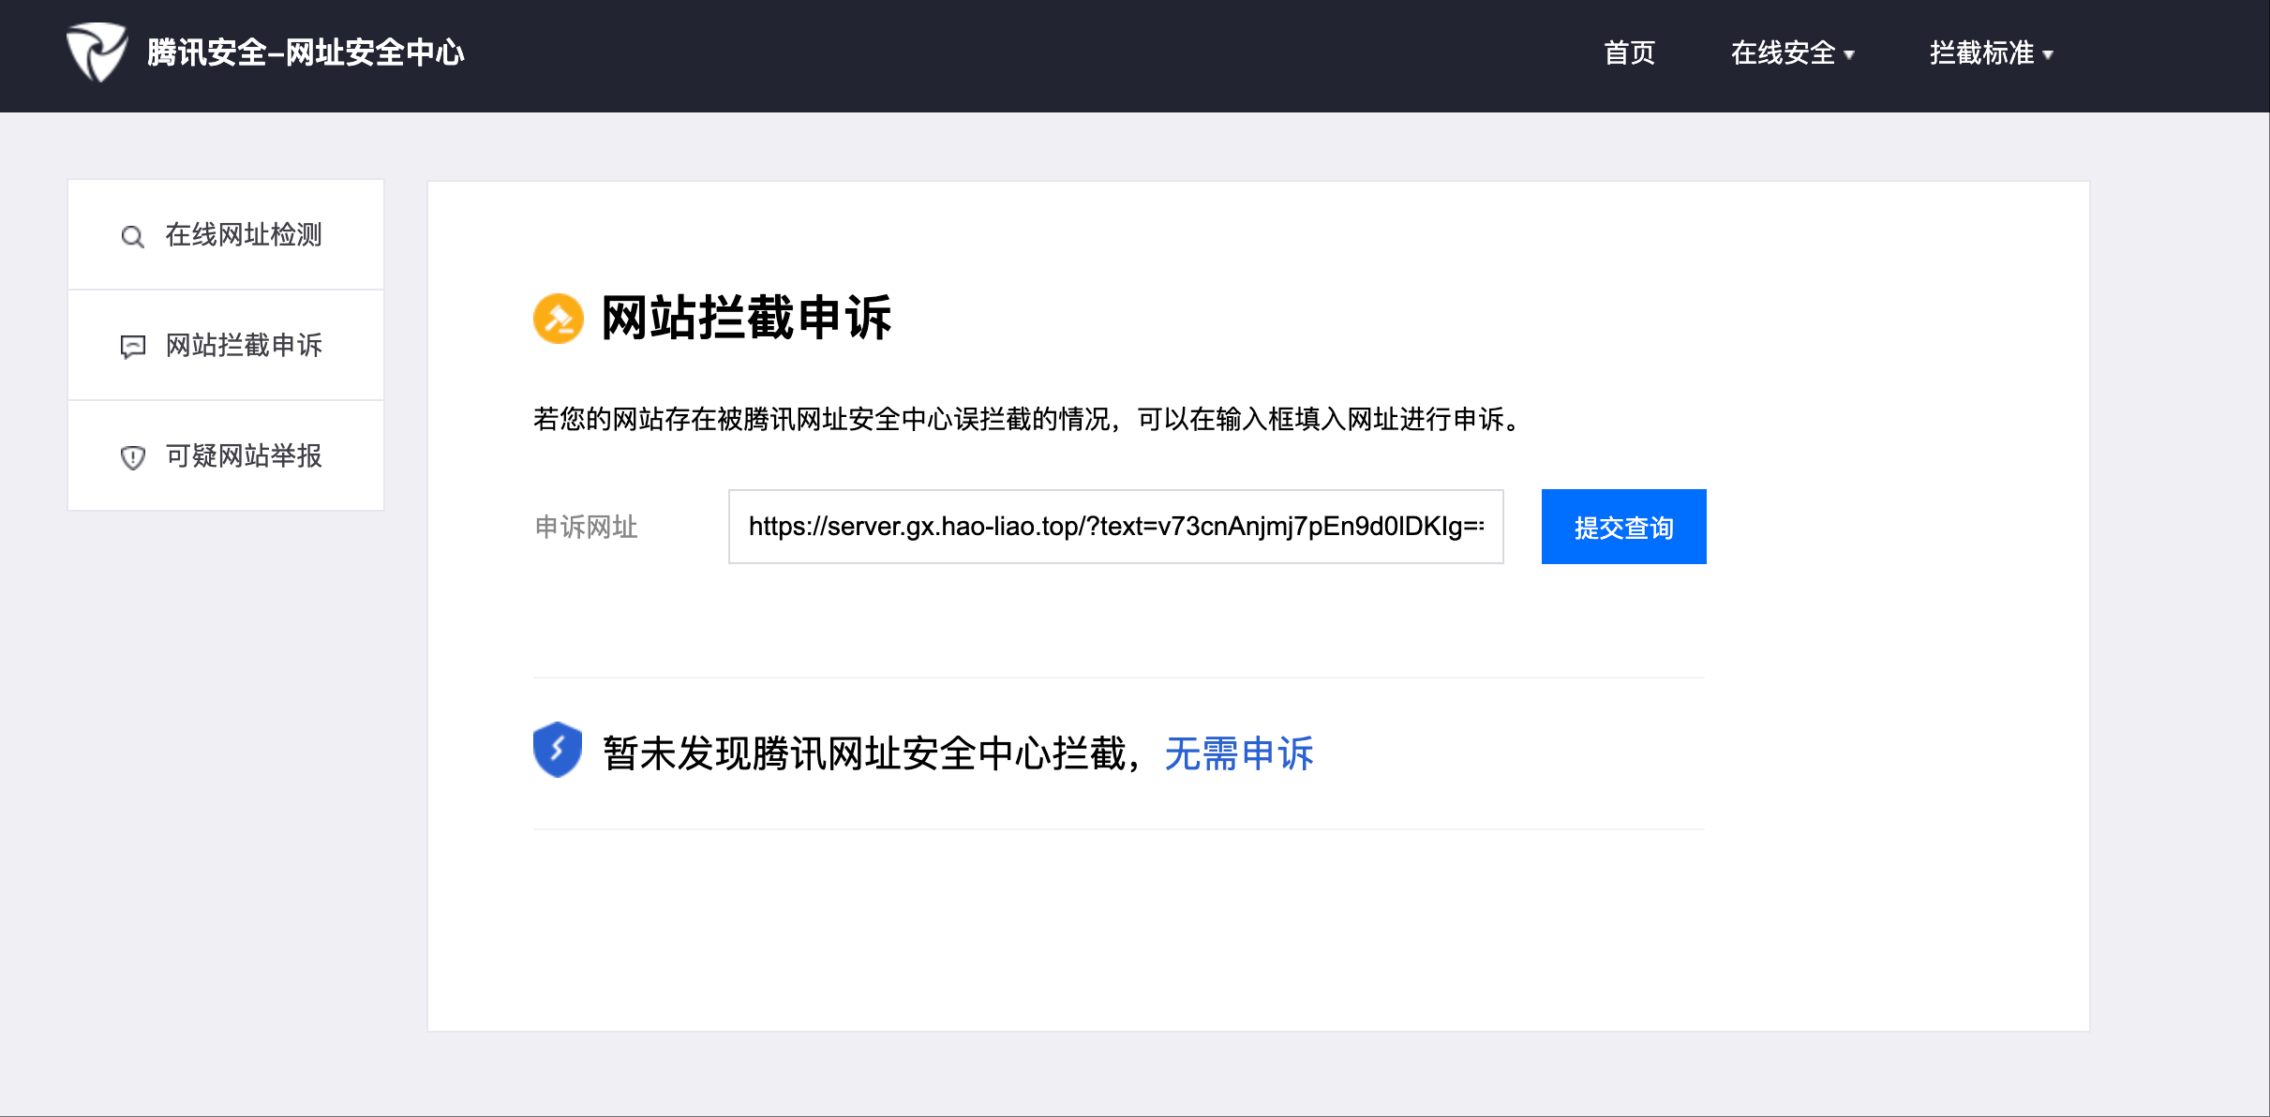Click the 申诉网址 field label
This screenshot has height=1117, width=2270.
coord(586,527)
